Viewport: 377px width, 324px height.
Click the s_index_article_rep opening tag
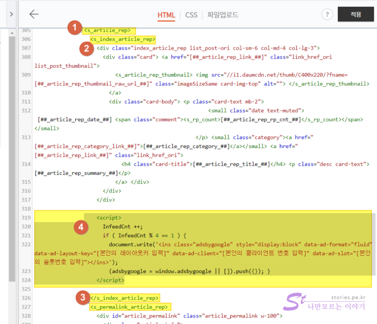coord(123,39)
